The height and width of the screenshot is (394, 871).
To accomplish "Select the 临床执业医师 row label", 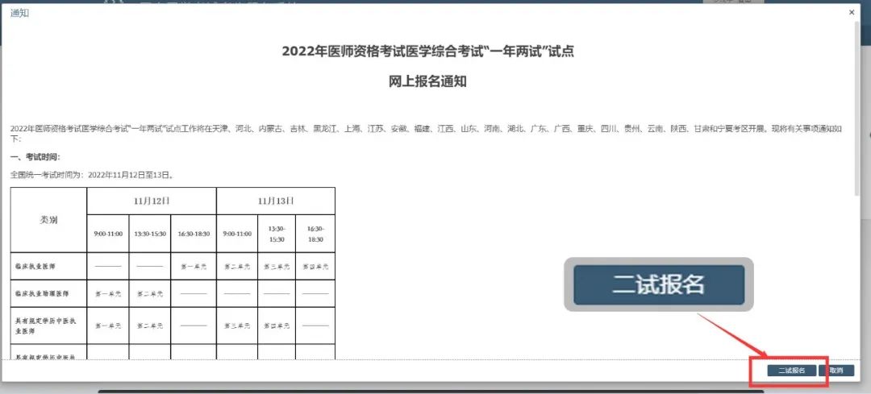I will pyautogui.click(x=48, y=266).
